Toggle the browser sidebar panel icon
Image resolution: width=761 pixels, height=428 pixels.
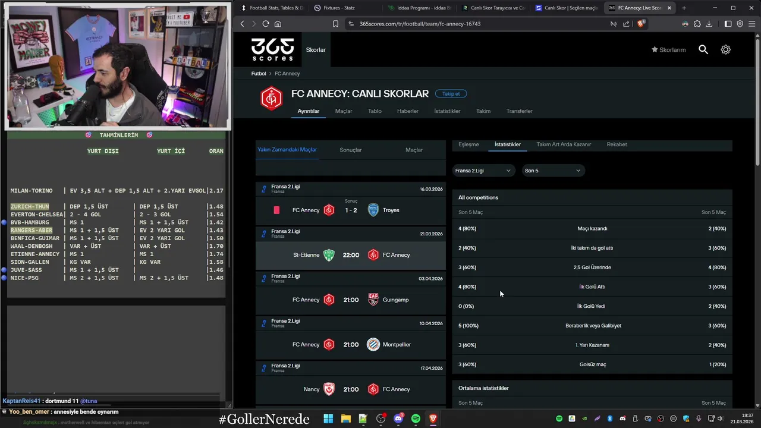pyautogui.click(x=728, y=24)
